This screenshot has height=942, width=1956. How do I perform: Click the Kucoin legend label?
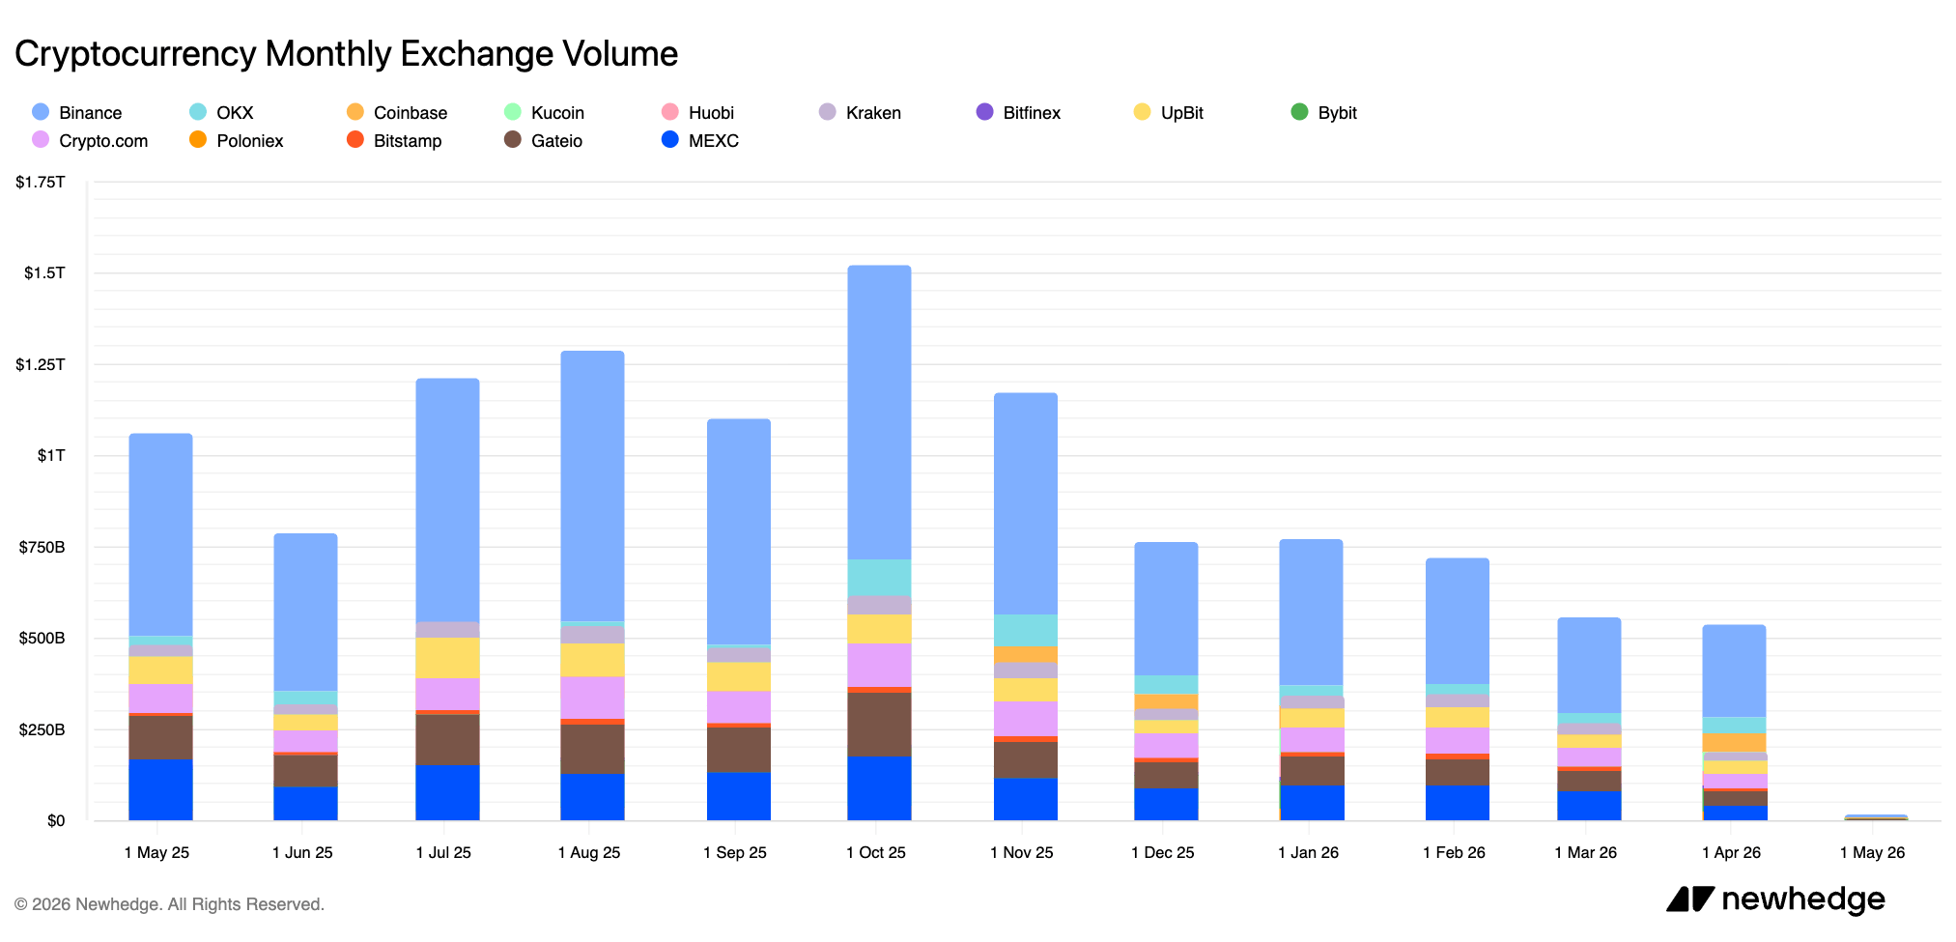coord(557,113)
